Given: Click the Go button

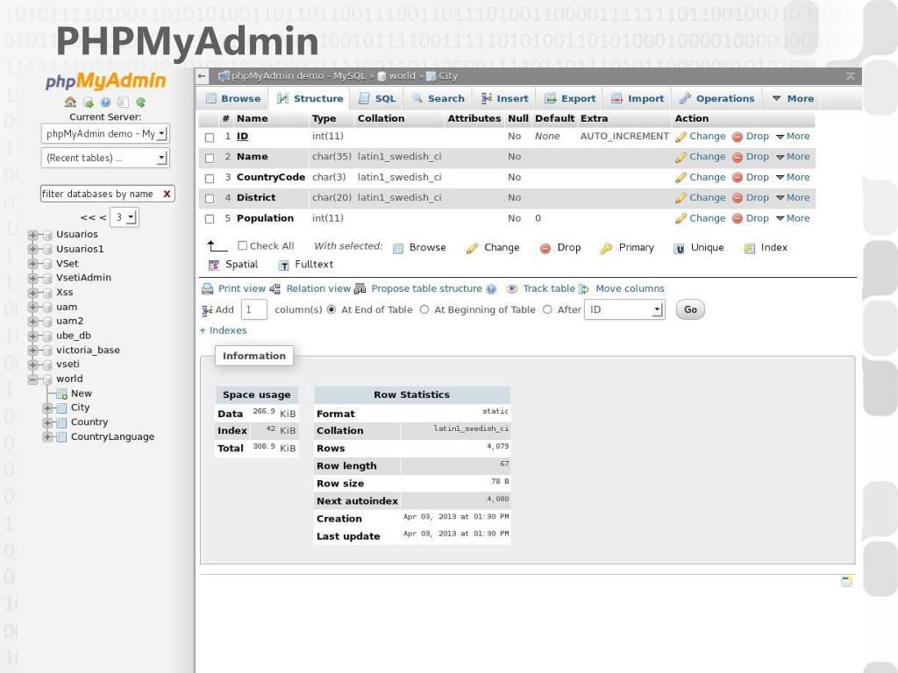Looking at the screenshot, I should tap(690, 309).
